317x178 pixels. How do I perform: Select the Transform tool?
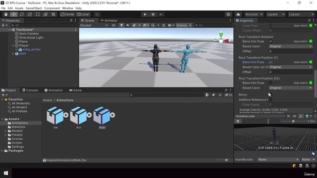(x=46, y=14)
